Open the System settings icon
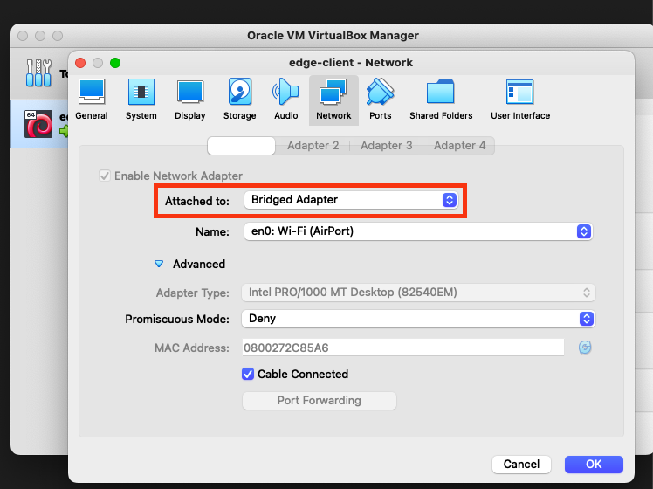653x489 pixels. click(141, 99)
